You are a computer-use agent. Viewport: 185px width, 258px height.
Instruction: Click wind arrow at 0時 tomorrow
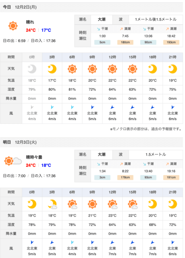coord(32,242)
